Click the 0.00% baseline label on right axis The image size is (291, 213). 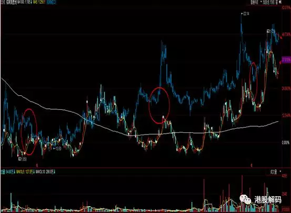tap(285, 143)
